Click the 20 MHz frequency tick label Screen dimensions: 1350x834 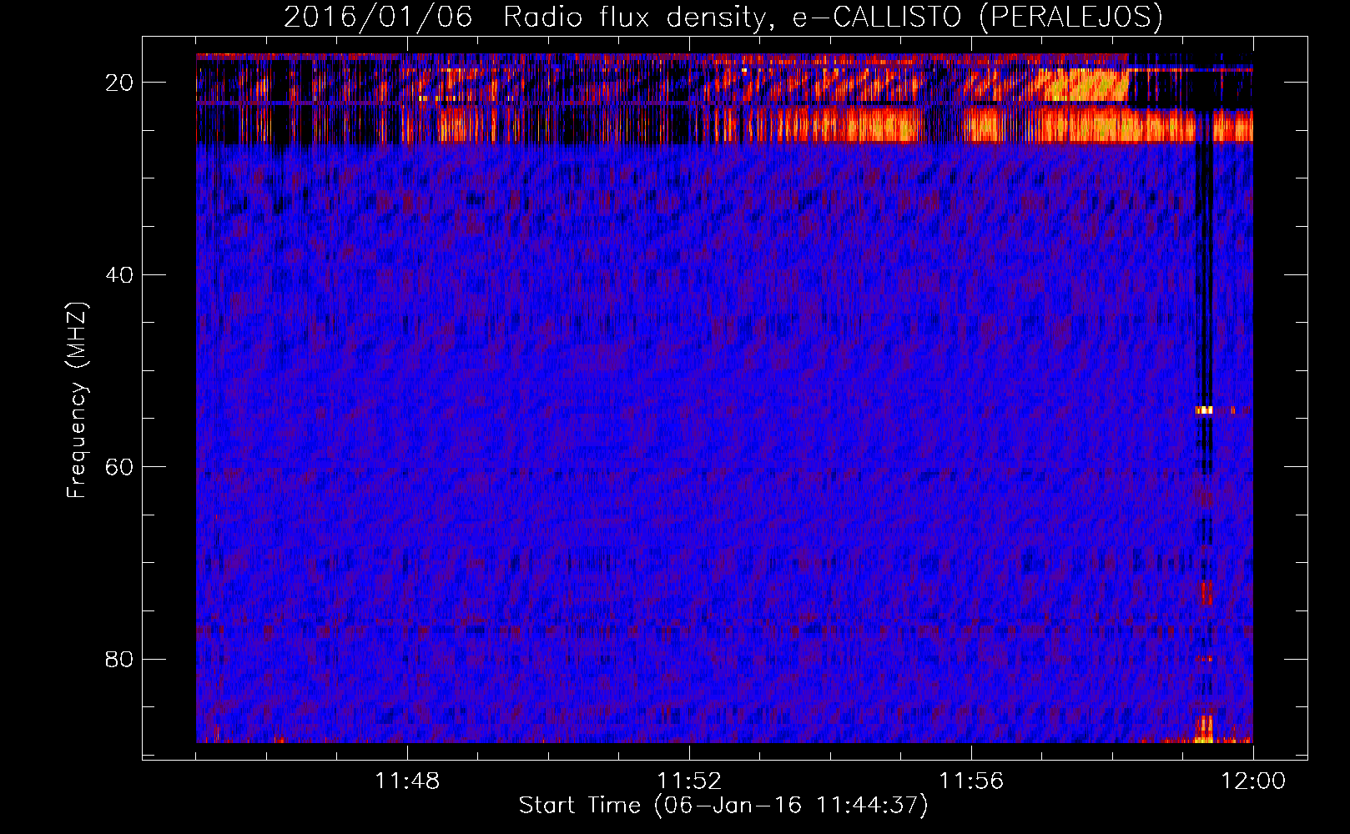tap(120, 83)
